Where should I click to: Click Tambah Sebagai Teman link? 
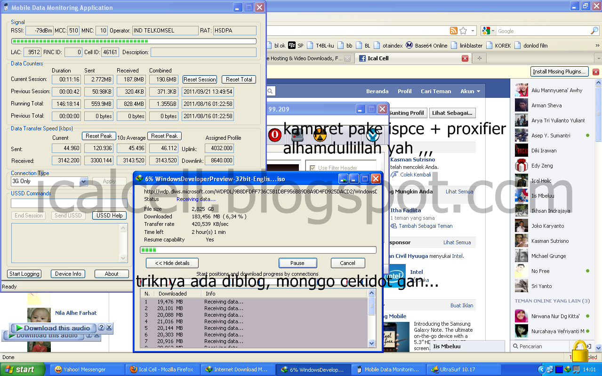(425, 226)
